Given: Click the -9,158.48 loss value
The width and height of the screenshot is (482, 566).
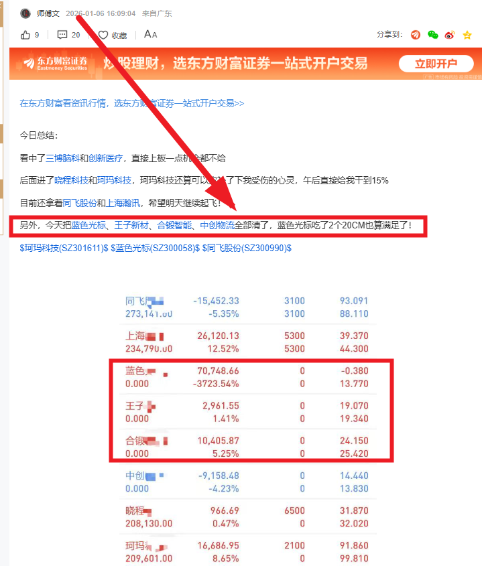Looking at the screenshot, I should [219, 476].
